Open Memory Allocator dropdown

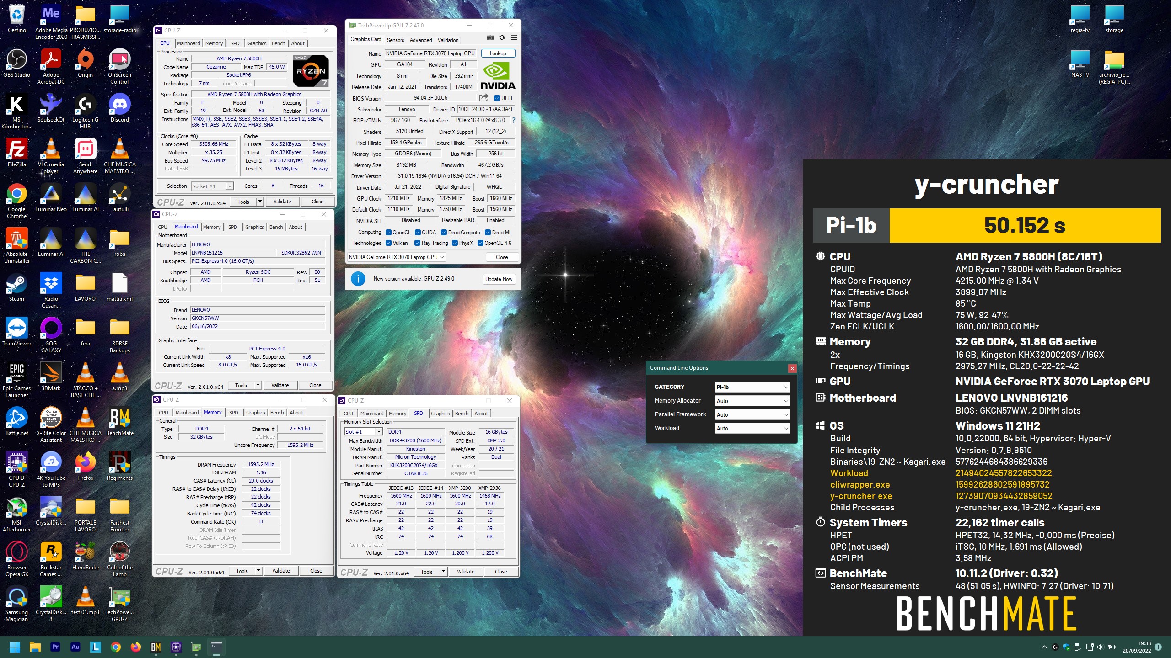coord(752,401)
